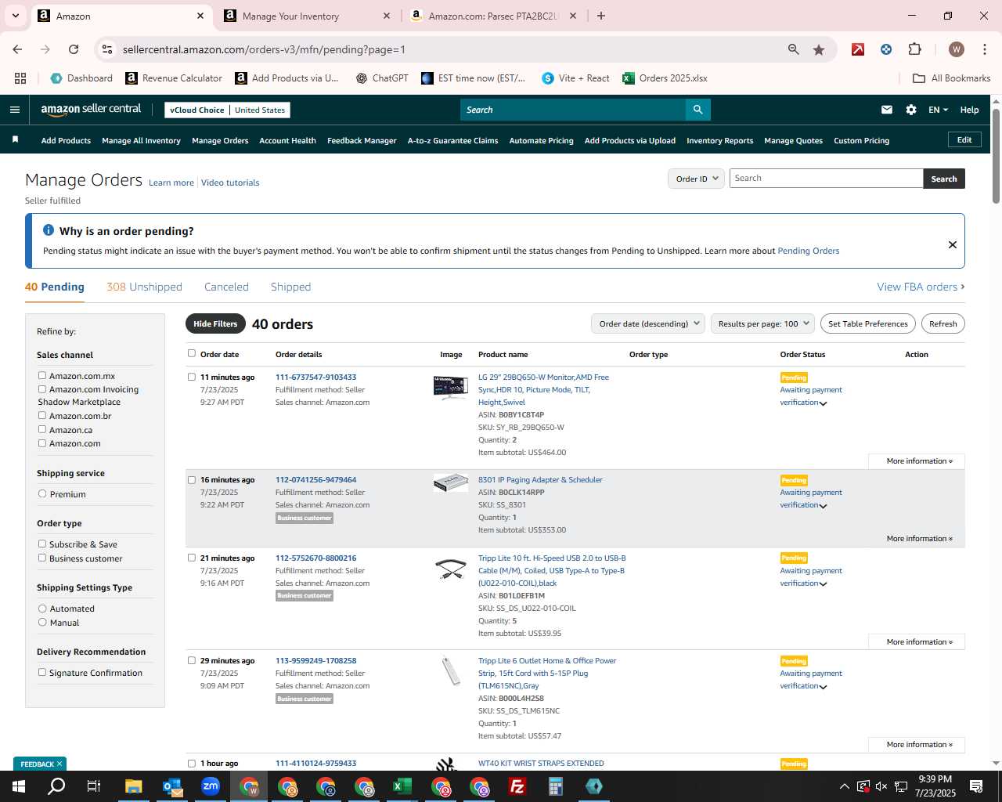Switch to Shipped orders tab
Screen dimensions: 1002x802
[290, 287]
